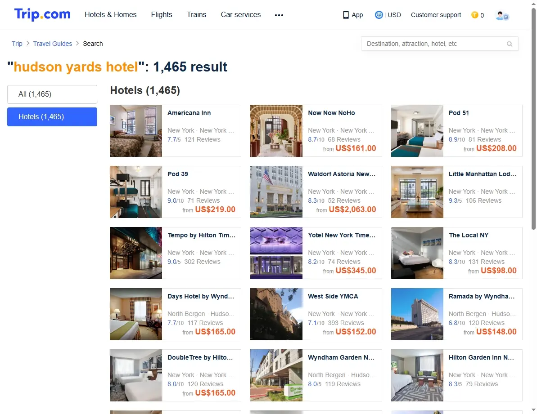Click the US$219.00 price

point(215,209)
